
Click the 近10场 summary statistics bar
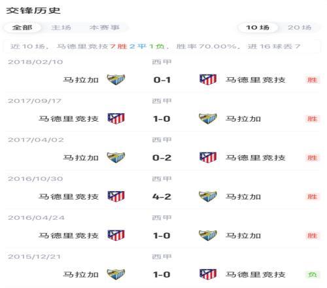[x=162, y=46]
